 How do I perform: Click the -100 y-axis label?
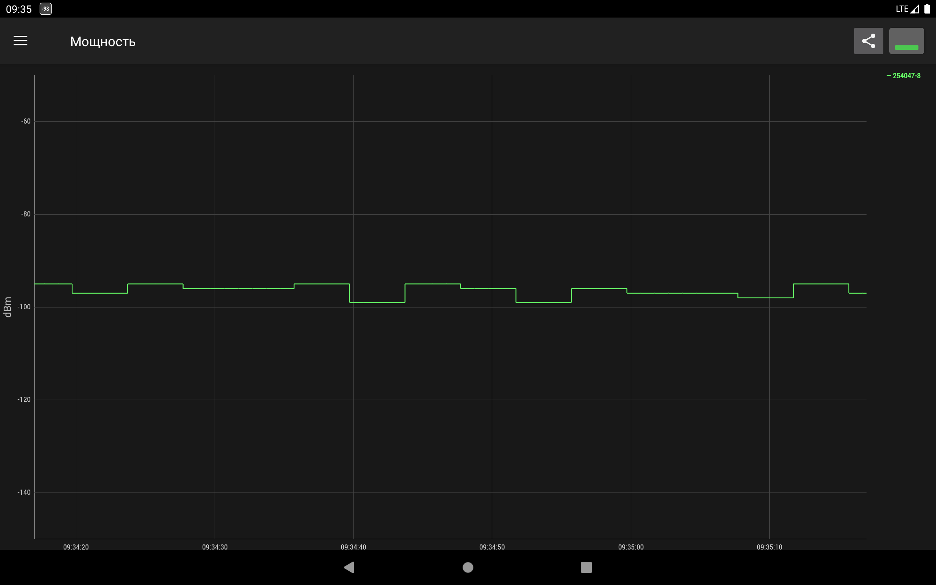[x=24, y=307]
